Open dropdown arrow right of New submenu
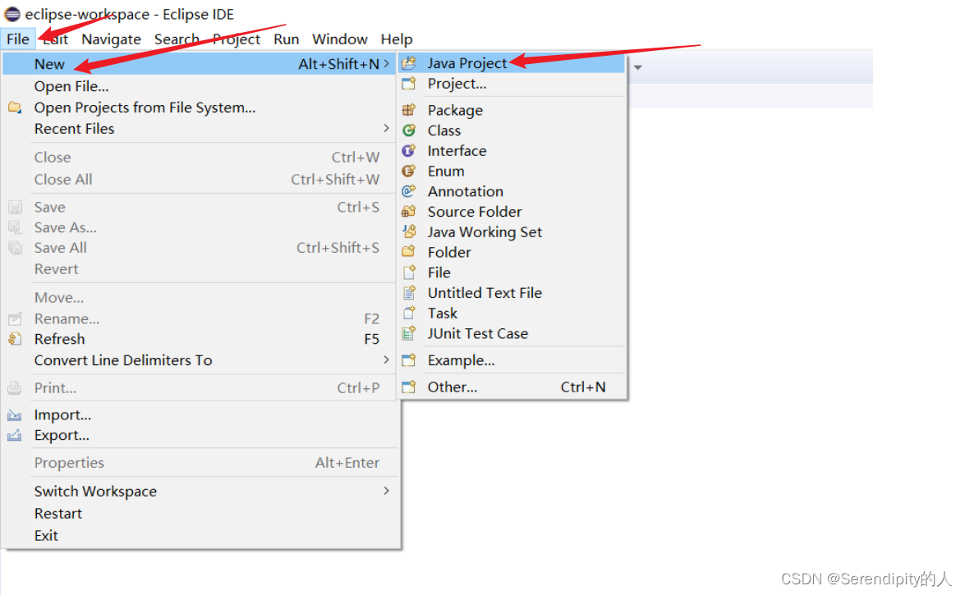 tap(638, 67)
